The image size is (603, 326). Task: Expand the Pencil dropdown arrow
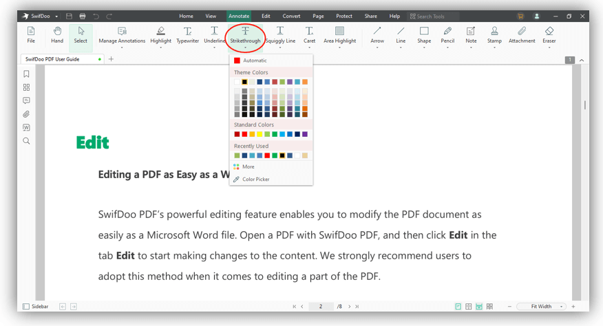447,47
